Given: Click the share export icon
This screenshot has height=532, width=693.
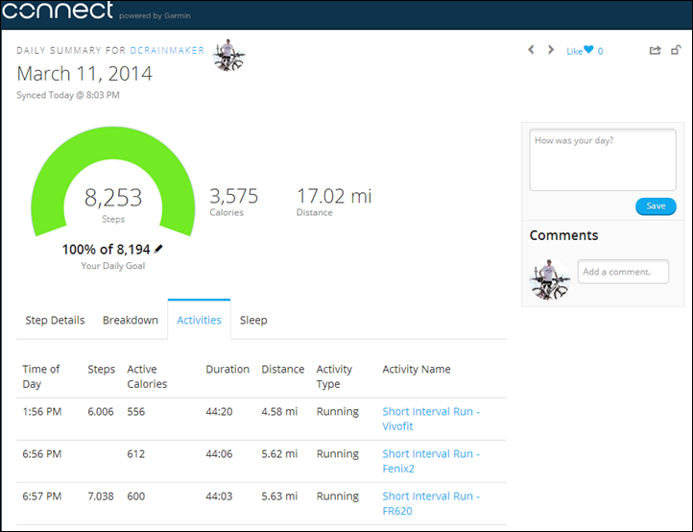Looking at the screenshot, I should coord(655,51).
